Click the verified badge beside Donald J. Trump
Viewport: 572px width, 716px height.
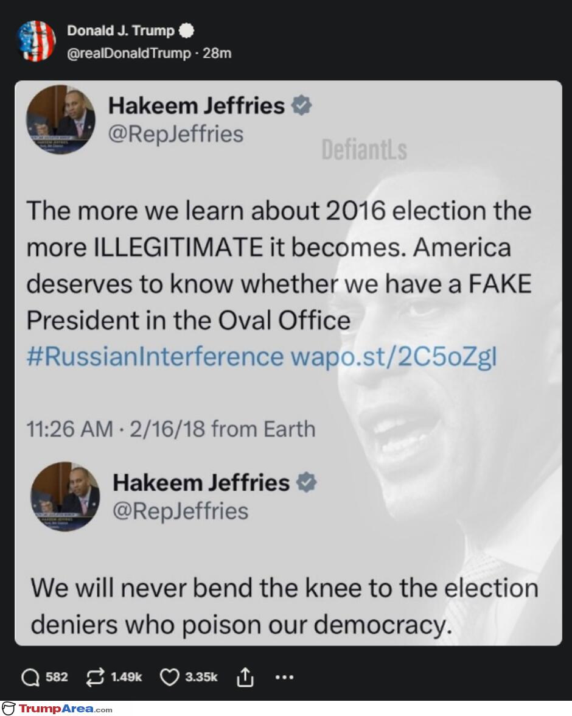(187, 30)
